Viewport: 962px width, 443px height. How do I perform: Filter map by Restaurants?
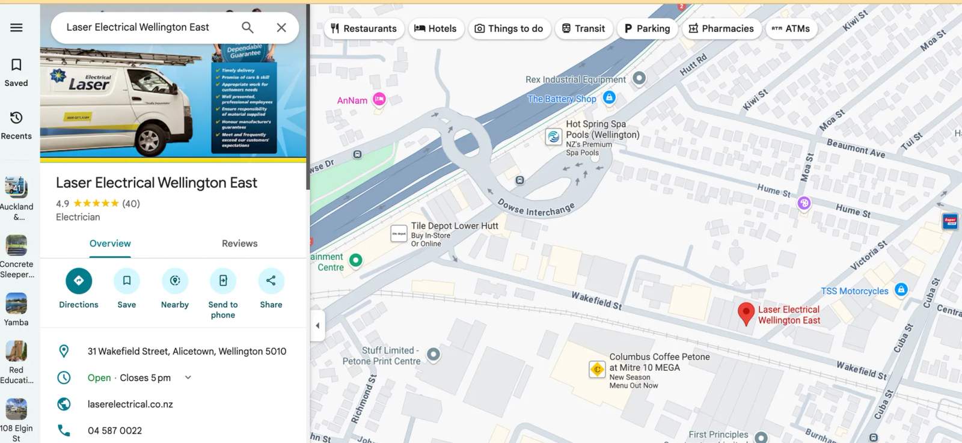pyautogui.click(x=364, y=28)
